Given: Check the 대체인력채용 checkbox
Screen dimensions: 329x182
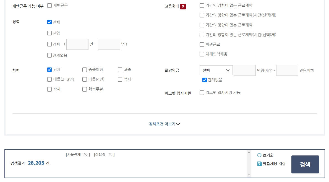Looking at the screenshot, I should point(202,54).
